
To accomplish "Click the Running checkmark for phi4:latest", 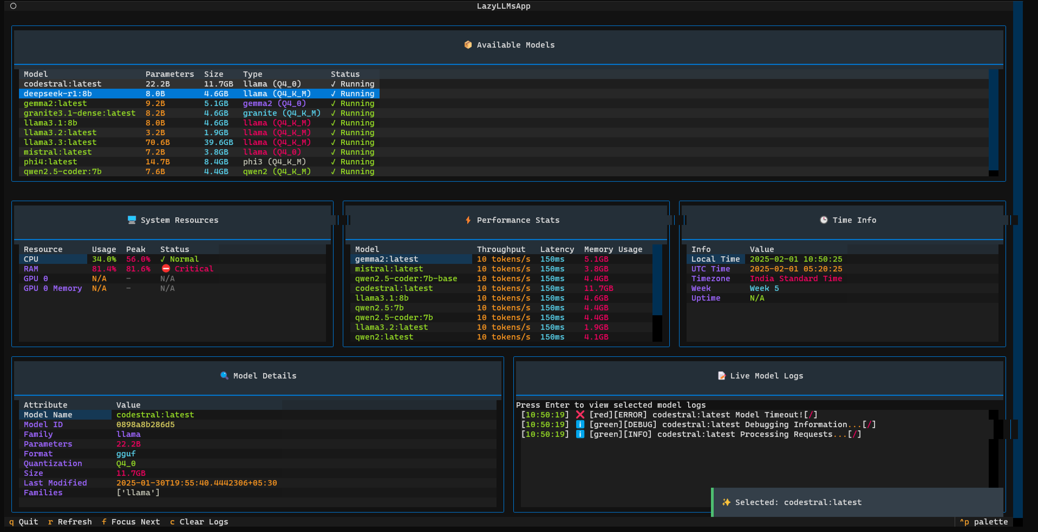I will point(334,161).
